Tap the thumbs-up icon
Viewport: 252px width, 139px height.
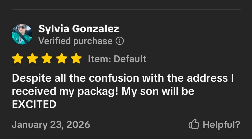point(194,124)
